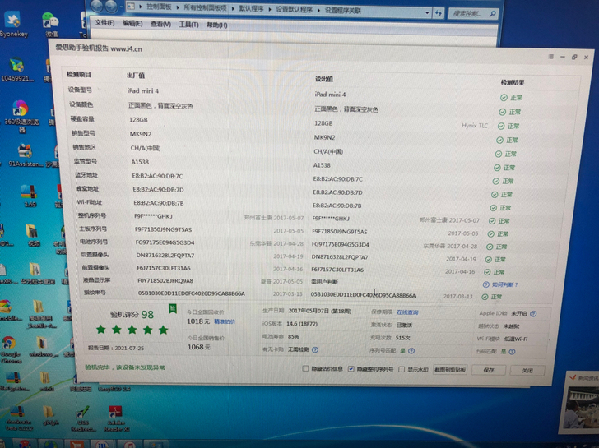The width and height of the screenshot is (599, 448).
Task: Click the help icon beside Apple ID锁
Action: pyautogui.click(x=533, y=314)
